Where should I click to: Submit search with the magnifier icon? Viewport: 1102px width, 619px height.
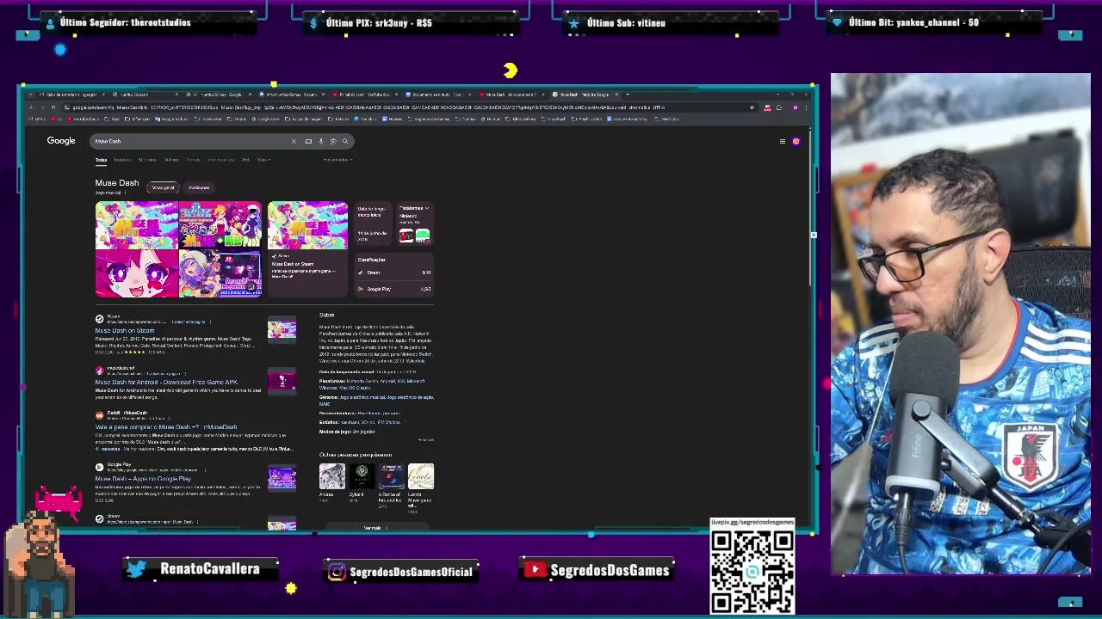click(345, 141)
